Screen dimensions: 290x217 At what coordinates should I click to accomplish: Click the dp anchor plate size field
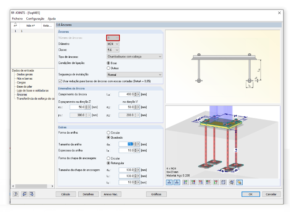126,170
